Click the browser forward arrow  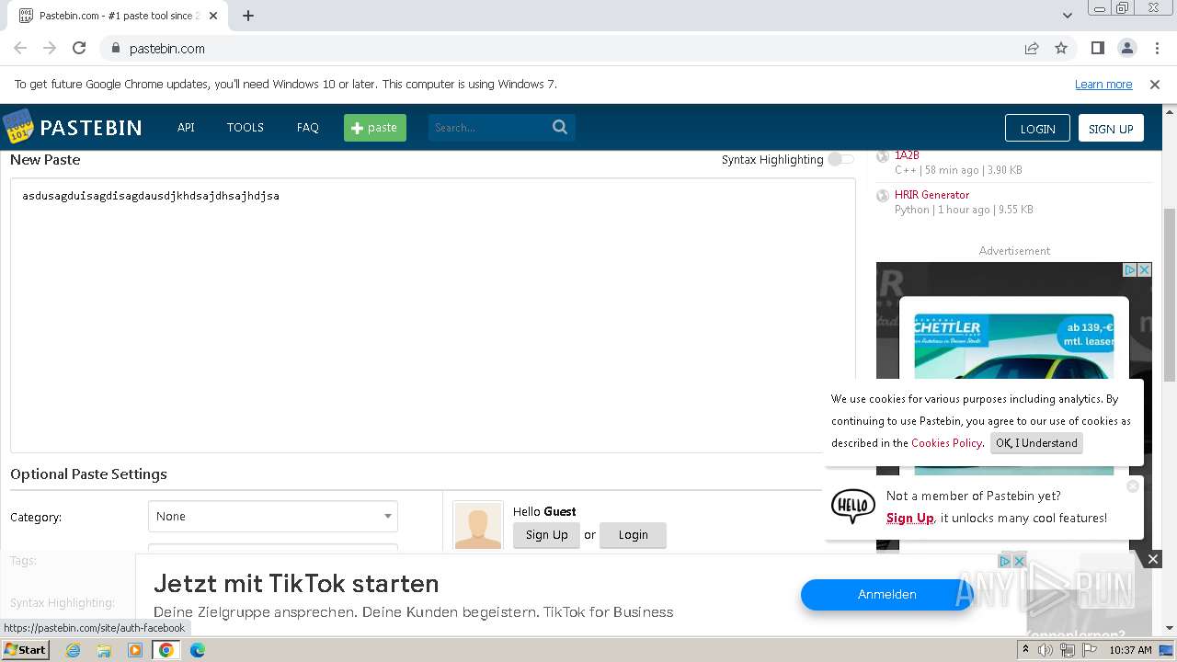tap(50, 48)
